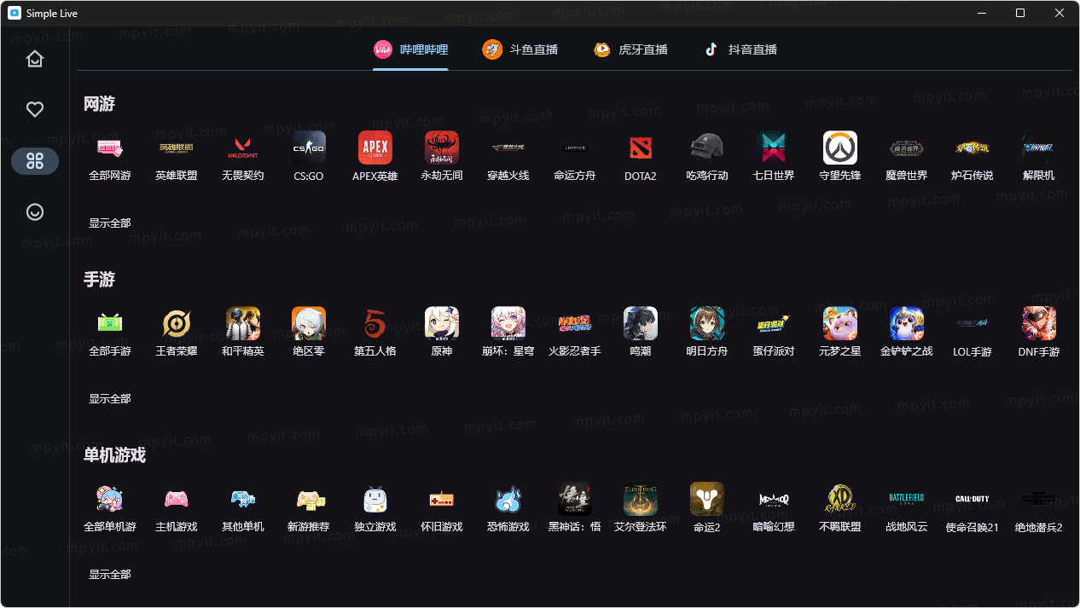Open 蛋仔派对 category
This screenshot has width=1080, height=608.
click(774, 332)
